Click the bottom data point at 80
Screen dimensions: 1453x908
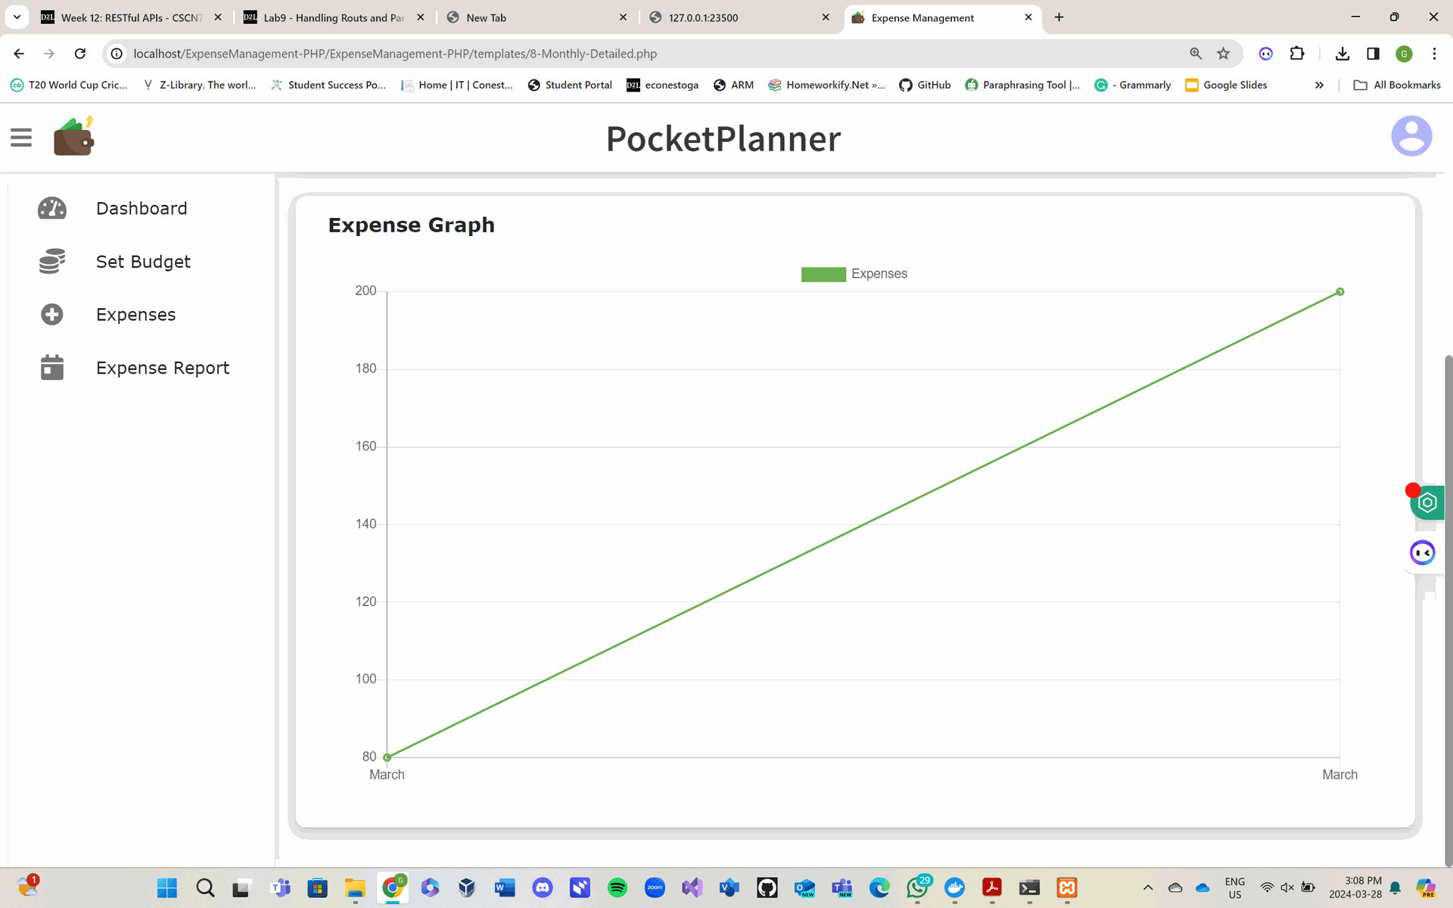387,757
